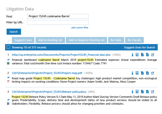Click document-X icon on Project map.pdf row
Viewport: 162px width, 114px height.
[147, 73]
